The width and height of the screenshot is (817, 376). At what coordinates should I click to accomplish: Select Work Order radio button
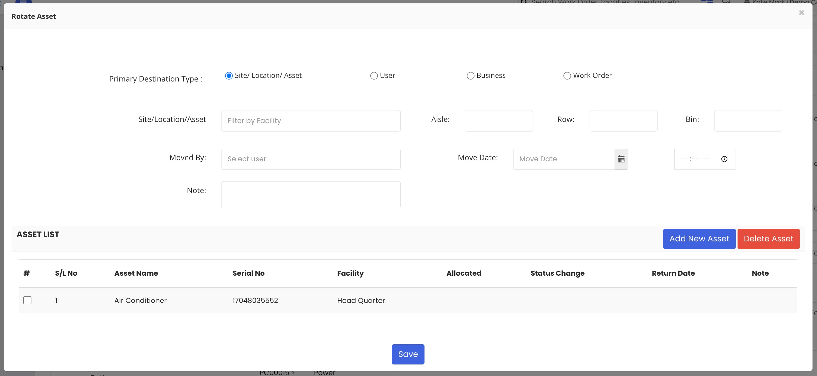(x=567, y=76)
